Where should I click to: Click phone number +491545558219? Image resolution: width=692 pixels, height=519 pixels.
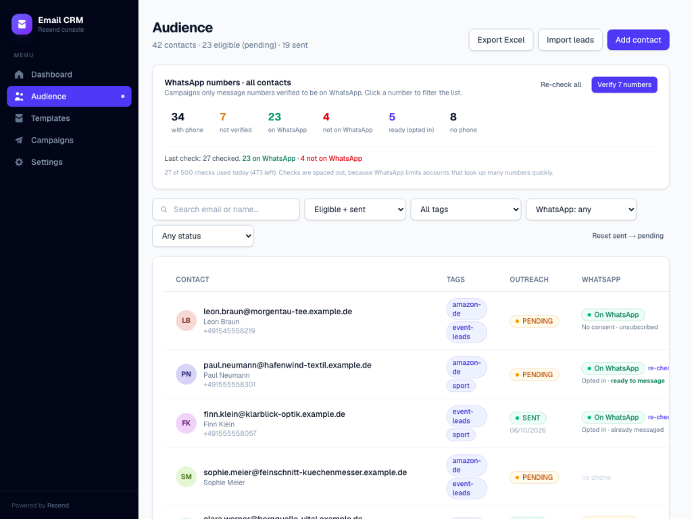tap(229, 331)
